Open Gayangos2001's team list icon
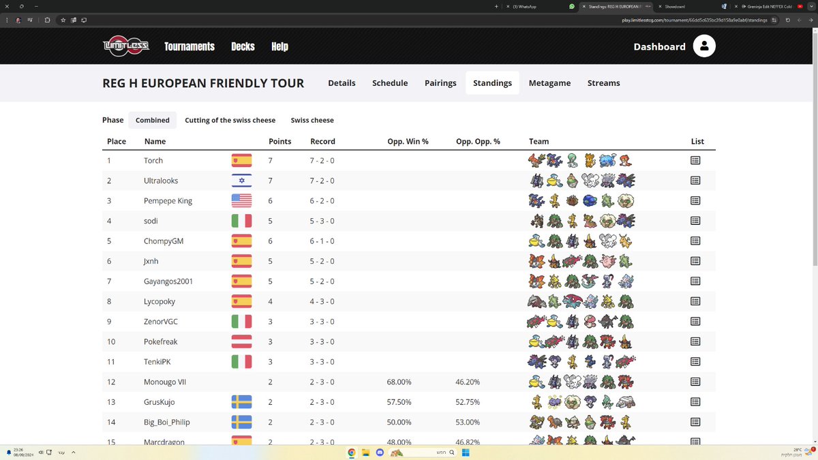Viewport: 818px width, 460px height. click(695, 281)
